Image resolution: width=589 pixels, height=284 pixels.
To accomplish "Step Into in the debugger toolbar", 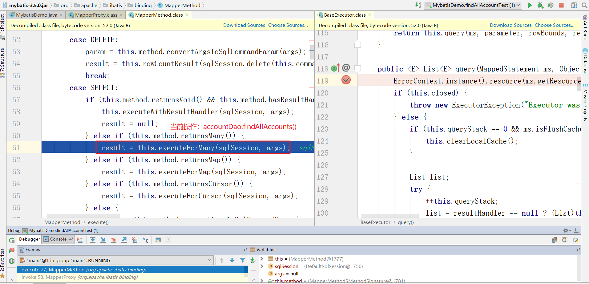I will [x=103, y=240].
